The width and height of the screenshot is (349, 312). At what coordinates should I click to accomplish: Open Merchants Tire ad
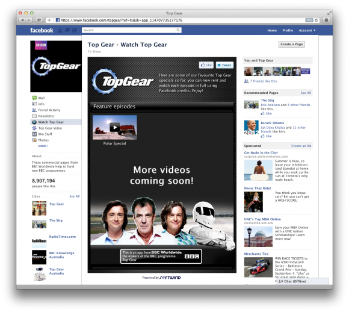256,254
